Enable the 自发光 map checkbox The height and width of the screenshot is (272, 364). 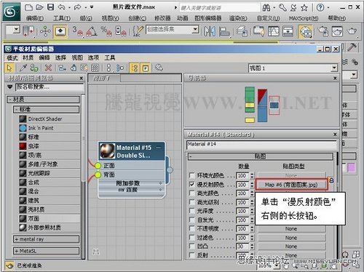point(191,220)
